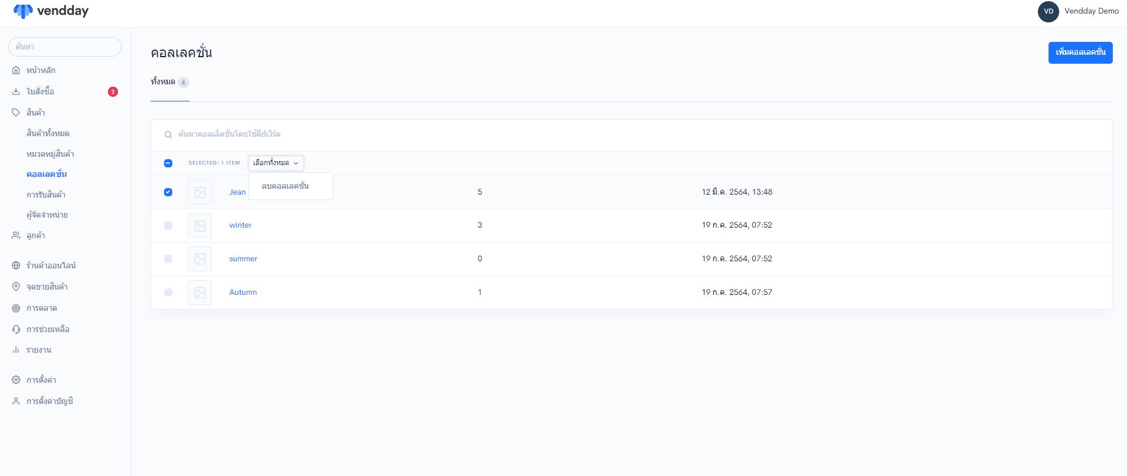Click winter's date 19 ก.ค. 2564, 07:52
Viewport: 1127px width, 476px height.
pos(737,225)
